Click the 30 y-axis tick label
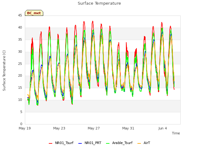 [20, 52]
